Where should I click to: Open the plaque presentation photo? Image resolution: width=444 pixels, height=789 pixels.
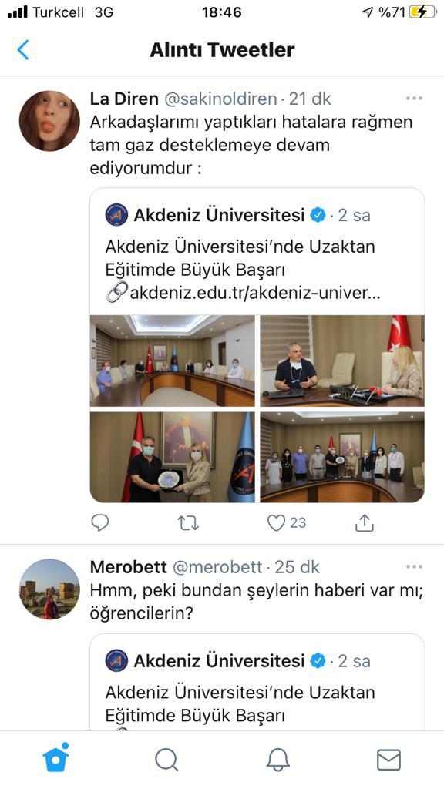(173, 457)
